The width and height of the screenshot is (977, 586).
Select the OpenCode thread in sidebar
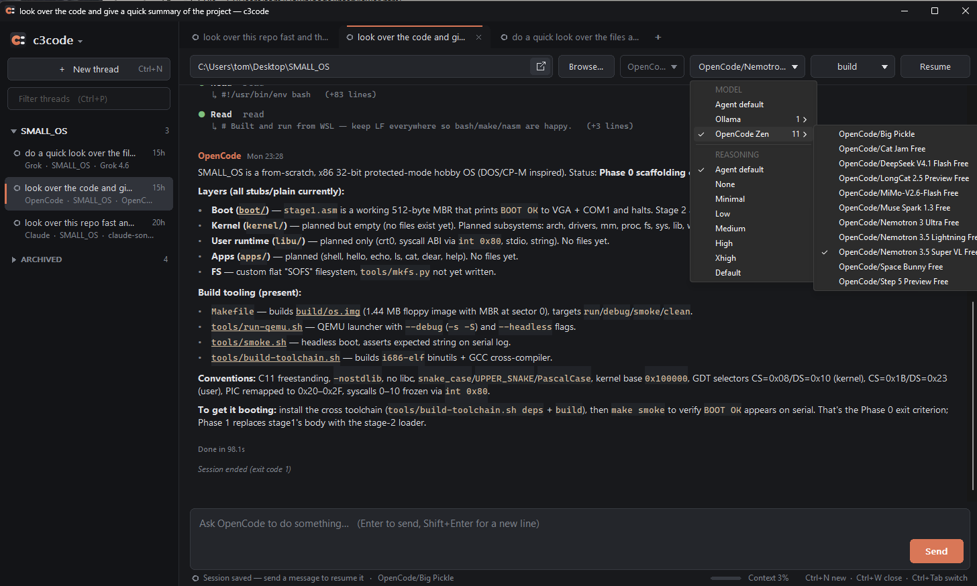(x=89, y=194)
